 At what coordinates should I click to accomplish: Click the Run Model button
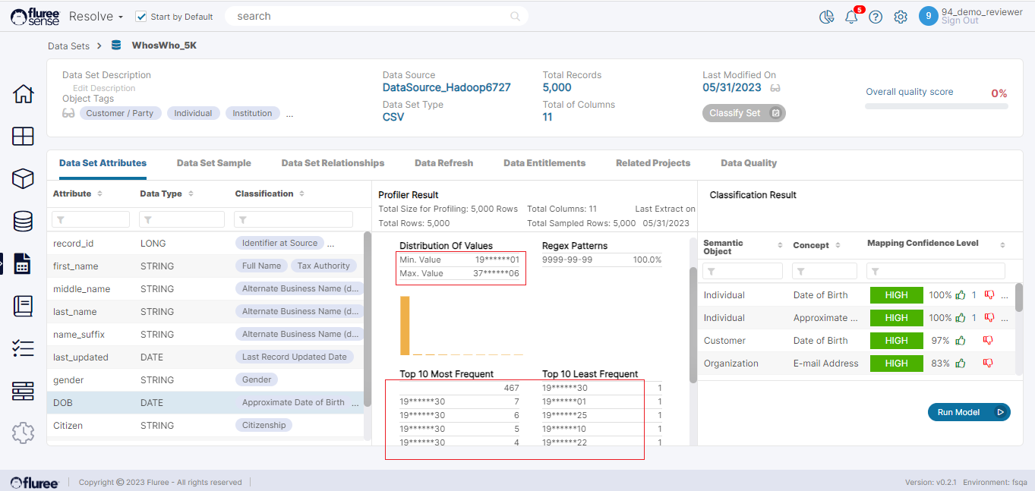click(x=968, y=412)
